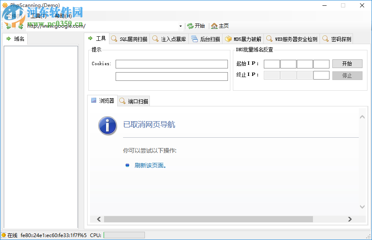Screen dimensions: 372x240
Task: Click inside the Cookies input field
Action: tap(172, 64)
